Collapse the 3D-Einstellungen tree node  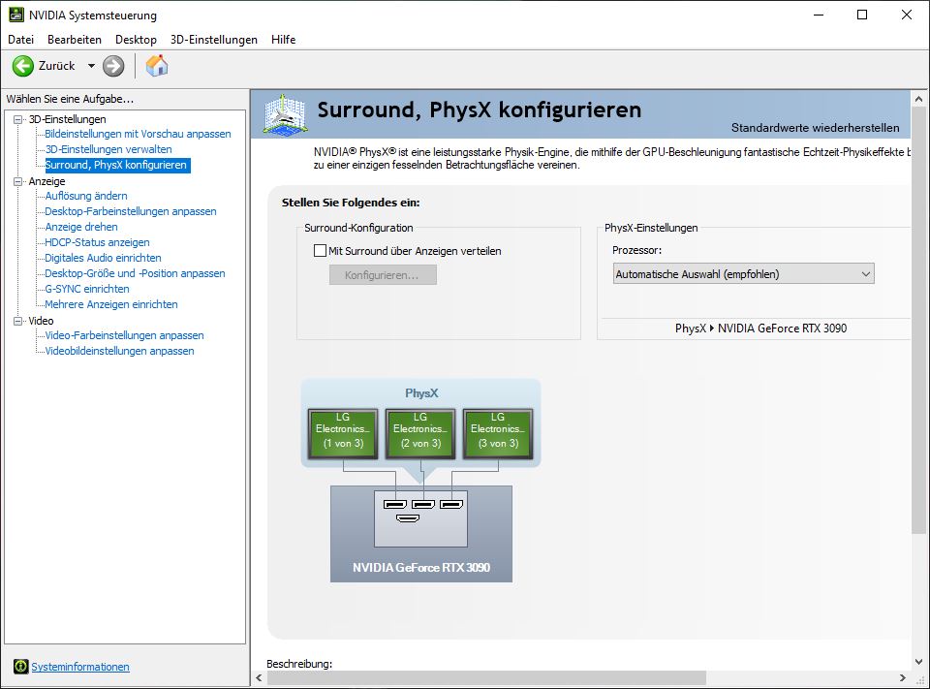tap(17, 119)
